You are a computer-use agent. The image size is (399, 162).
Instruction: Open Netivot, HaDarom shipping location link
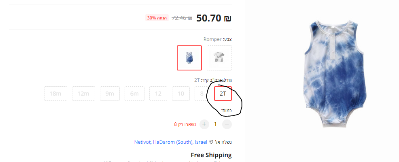pos(171,142)
